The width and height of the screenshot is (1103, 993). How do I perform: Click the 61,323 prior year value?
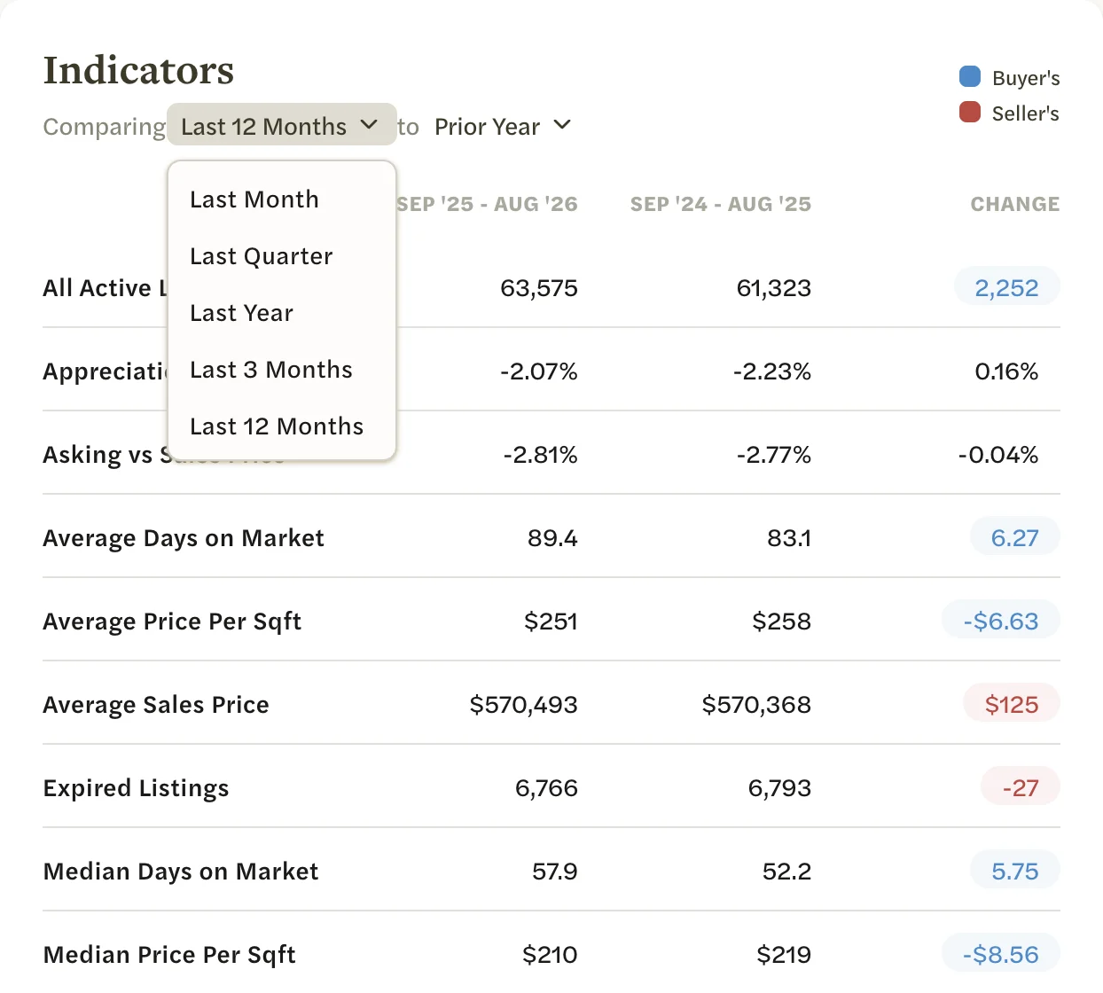pyautogui.click(x=774, y=288)
